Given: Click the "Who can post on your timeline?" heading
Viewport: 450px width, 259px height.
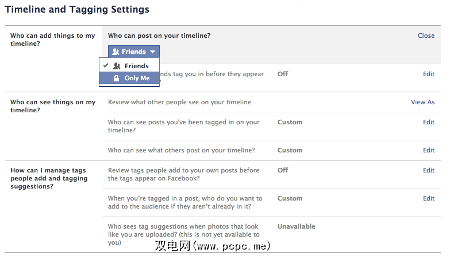Looking at the screenshot, I should [x=159, y=36].
